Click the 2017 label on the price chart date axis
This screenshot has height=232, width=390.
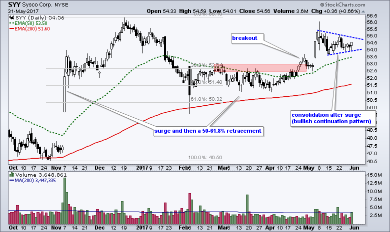click(142, 168)
